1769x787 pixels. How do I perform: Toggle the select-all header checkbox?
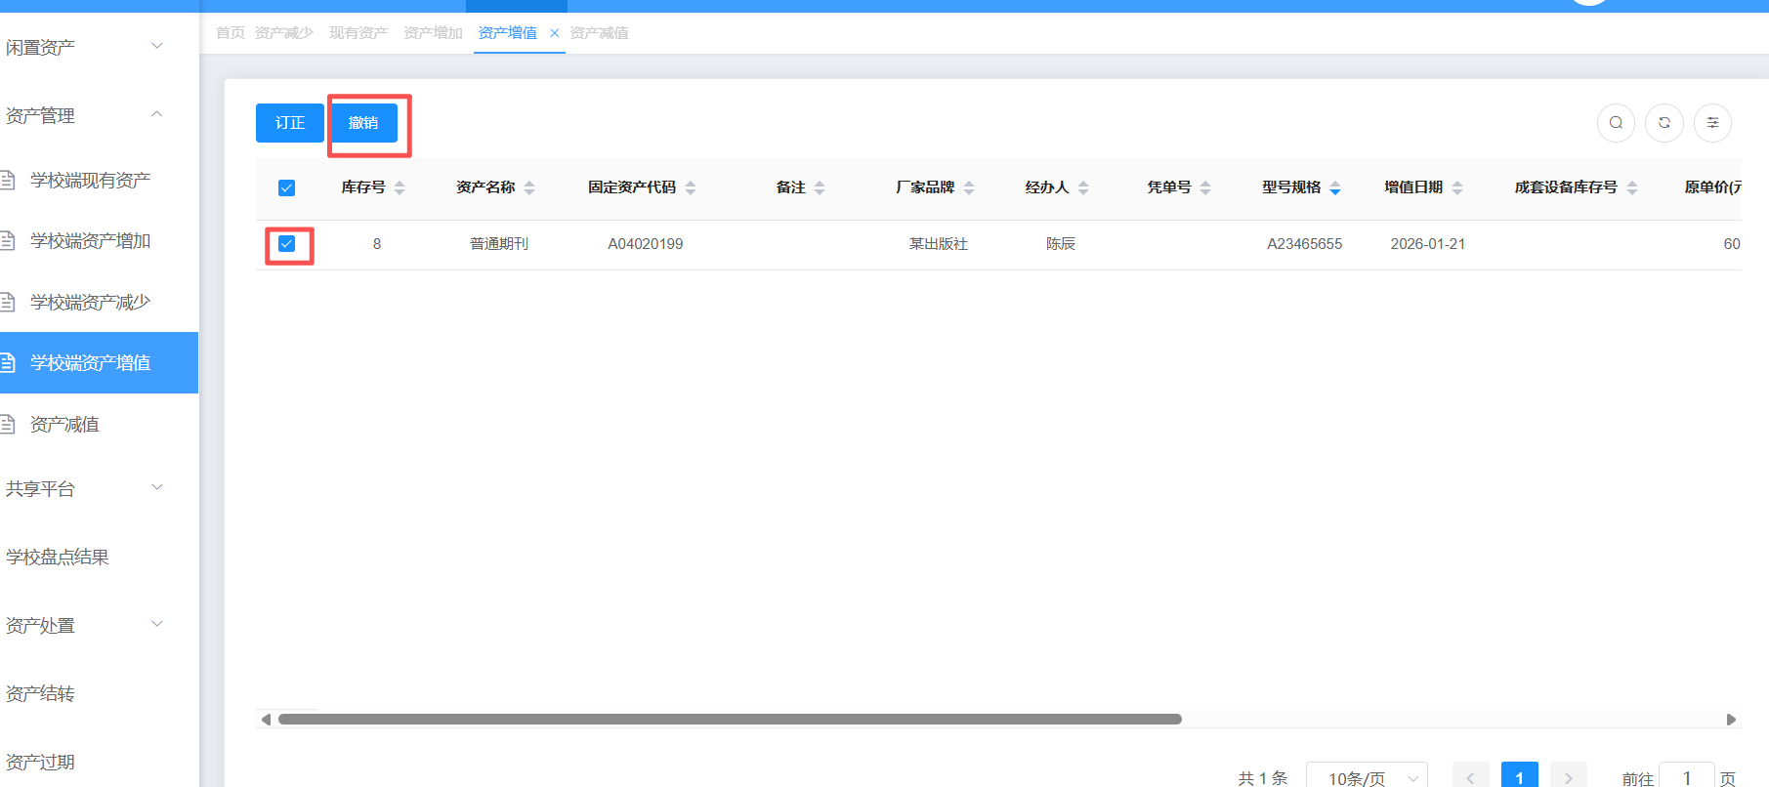click(286, 187)
